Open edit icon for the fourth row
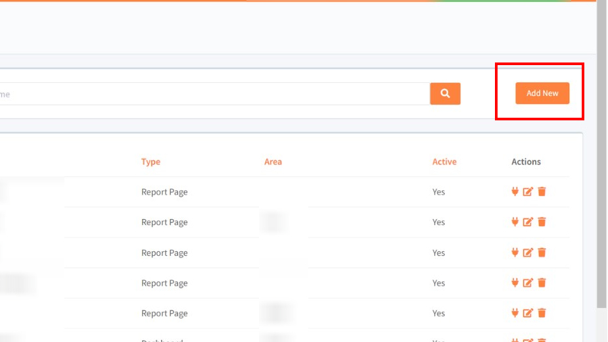This screenshot has height=342, width=608. point(528,283)
